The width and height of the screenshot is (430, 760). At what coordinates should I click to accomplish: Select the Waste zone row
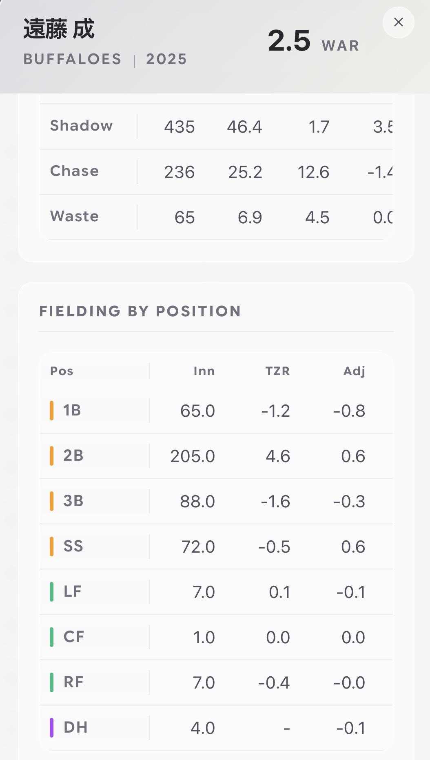tap(216, 217)
